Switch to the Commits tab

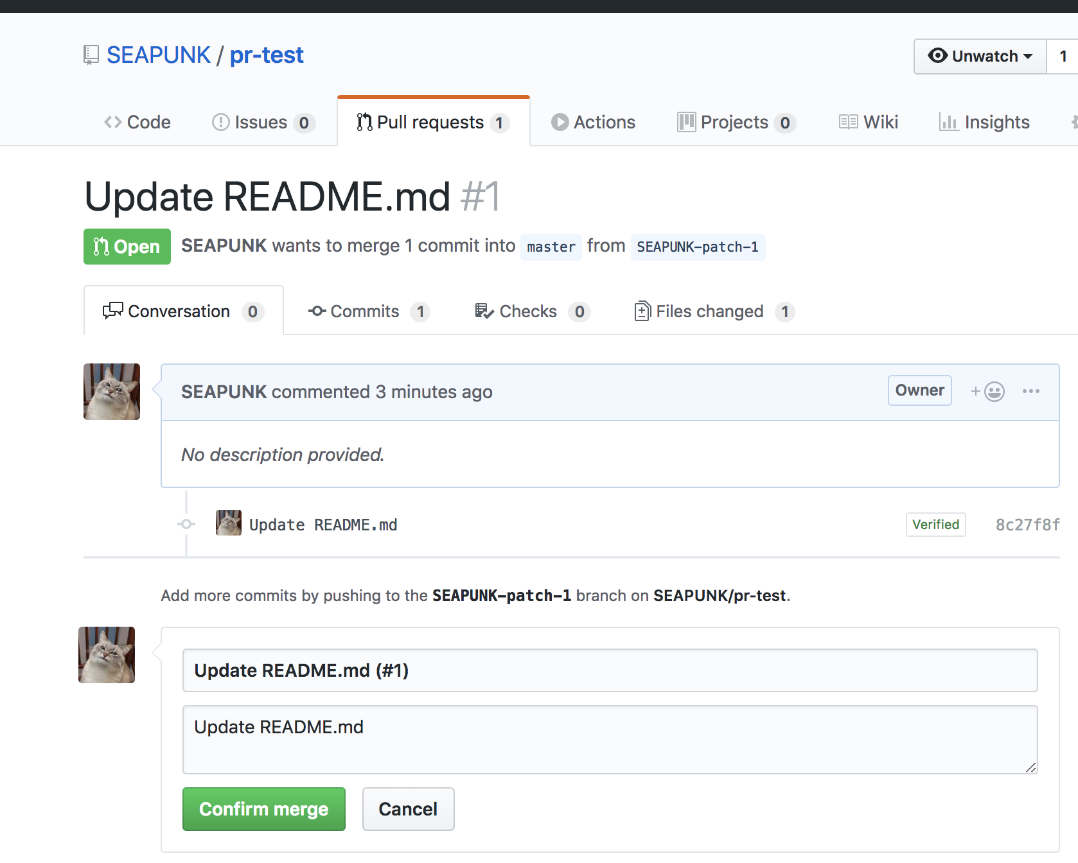coord(367,311)
